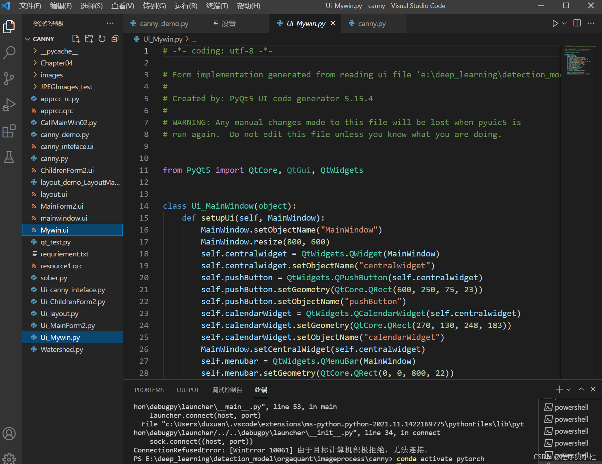602x464 pixels.
Task: Open the Extensions view
Action: point(9,131)
